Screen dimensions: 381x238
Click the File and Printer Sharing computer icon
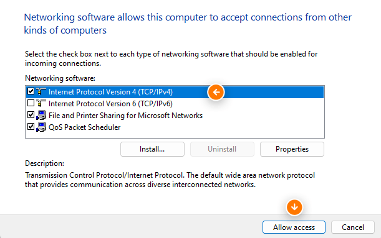41,115
